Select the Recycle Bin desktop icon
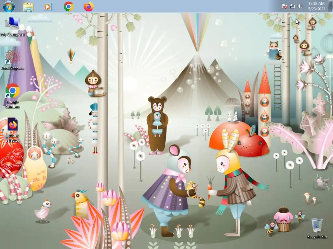 click(317, 229)
